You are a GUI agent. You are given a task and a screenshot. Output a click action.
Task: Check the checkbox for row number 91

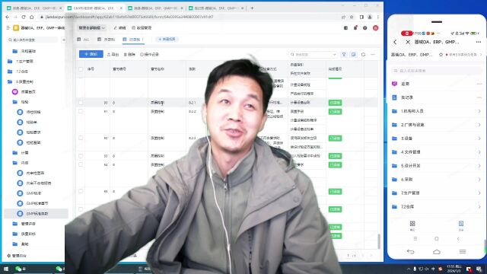tap(81, 111)
